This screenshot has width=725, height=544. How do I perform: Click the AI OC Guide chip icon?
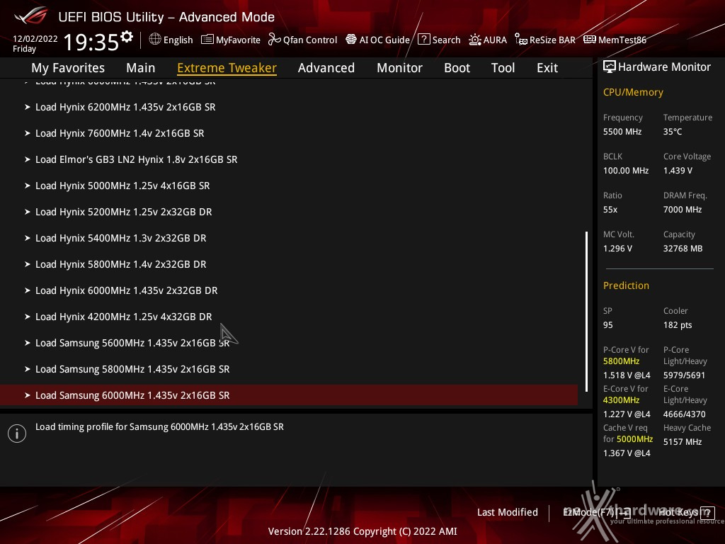click(351, 40)
